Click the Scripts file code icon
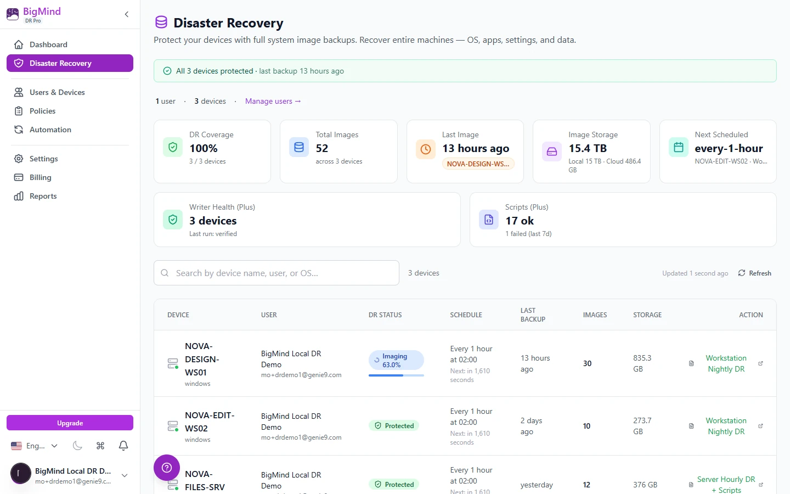Viewport: 790px width, 494px height. pyautogui.click(x=489, y=220)
